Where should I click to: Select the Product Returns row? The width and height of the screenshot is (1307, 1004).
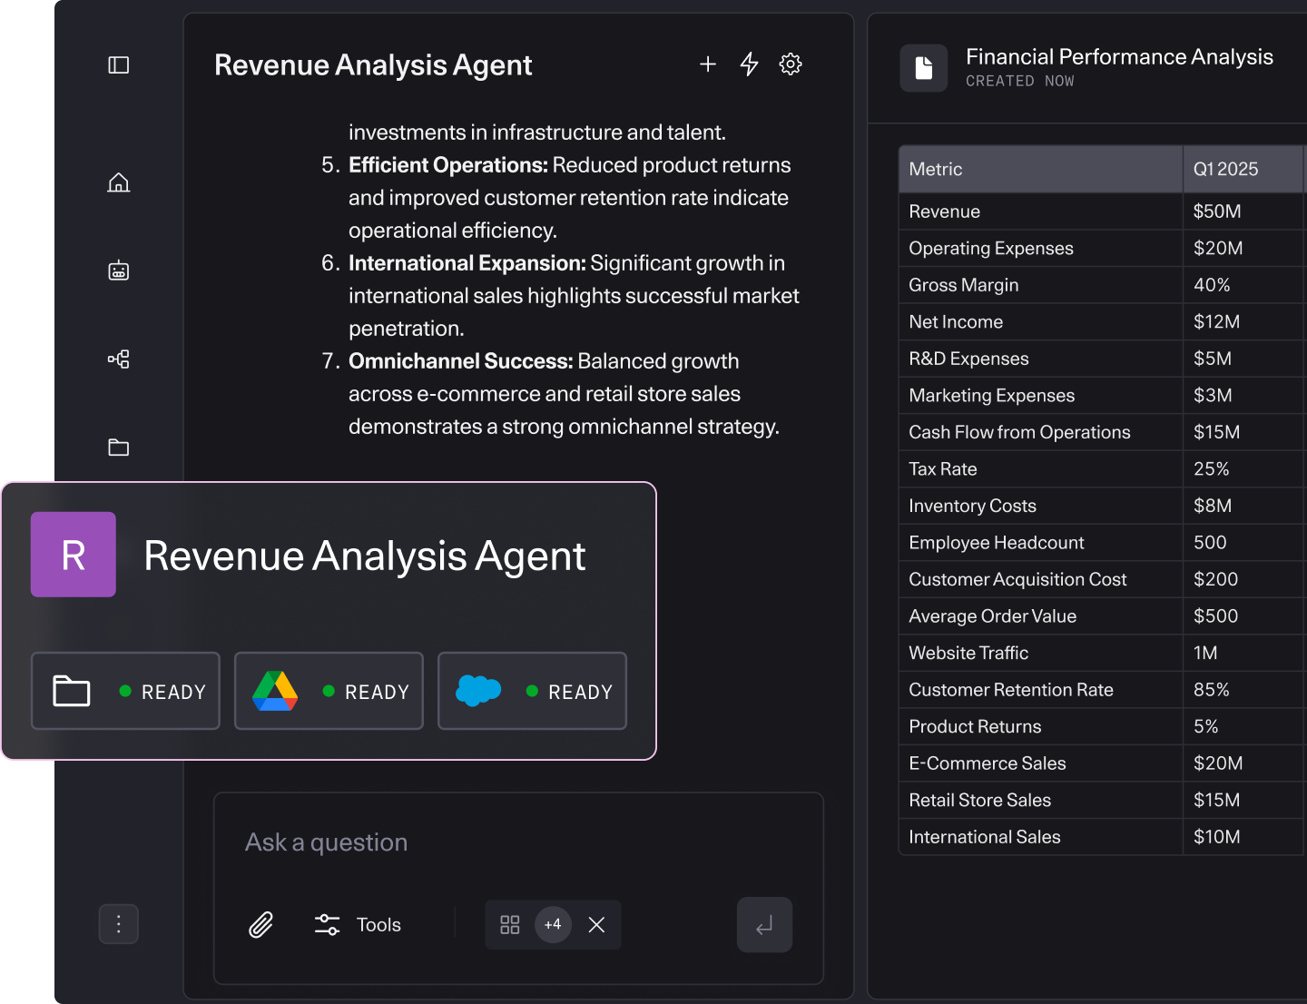coord(1103,726)
